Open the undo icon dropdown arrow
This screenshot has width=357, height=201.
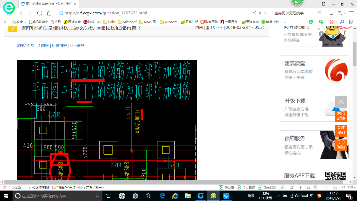pyautogui.click(x=345, y=13)
